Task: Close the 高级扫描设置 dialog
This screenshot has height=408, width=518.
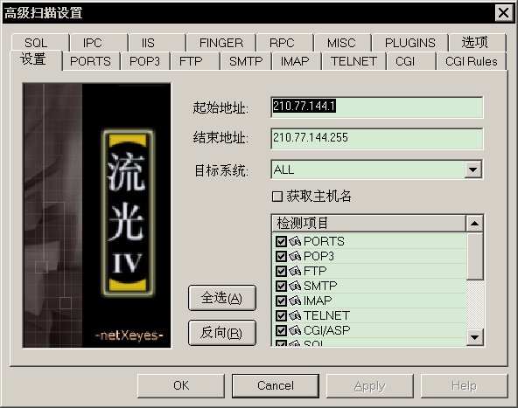Action: pyautogui.click(x=504, y=13)
